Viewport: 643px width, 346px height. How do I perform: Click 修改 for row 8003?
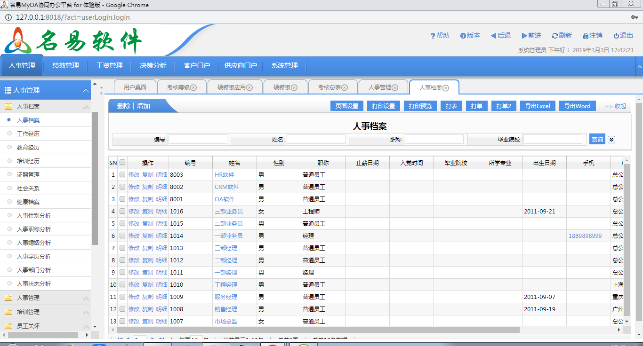tap(134, 174)
